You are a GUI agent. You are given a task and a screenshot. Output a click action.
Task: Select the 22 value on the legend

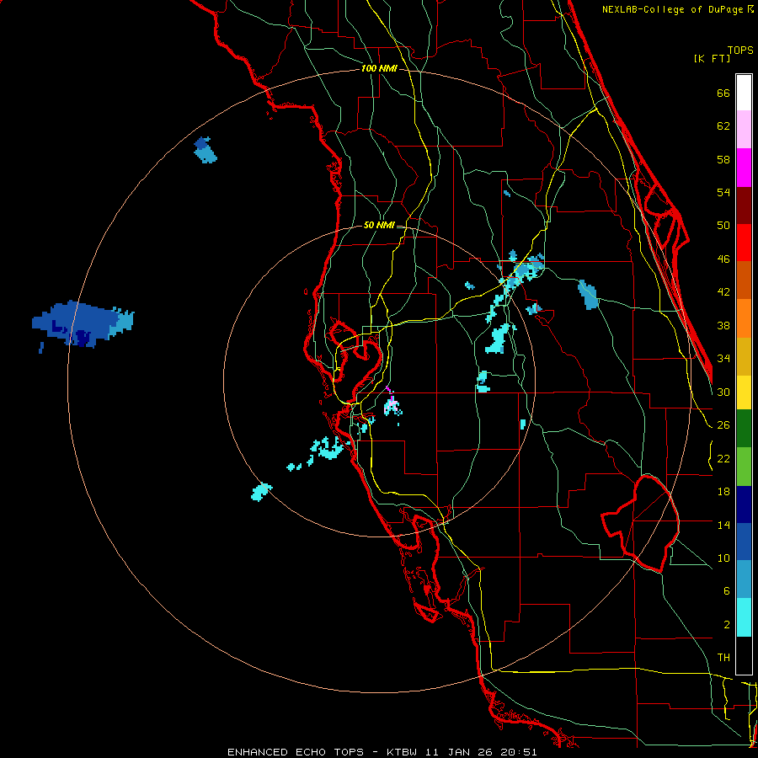[x=723, y=458]
